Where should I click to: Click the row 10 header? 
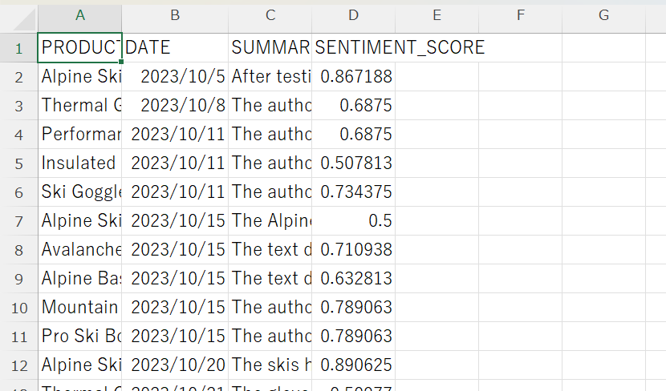[x=18, y=308]
